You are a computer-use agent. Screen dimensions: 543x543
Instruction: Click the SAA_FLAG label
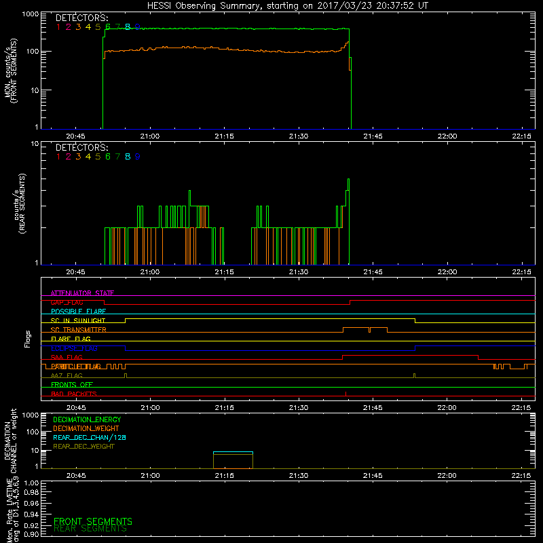[67, 358]
